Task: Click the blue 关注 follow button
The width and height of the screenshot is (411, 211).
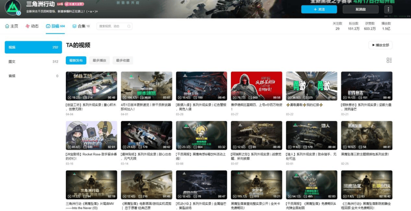Action: point(319,9)
